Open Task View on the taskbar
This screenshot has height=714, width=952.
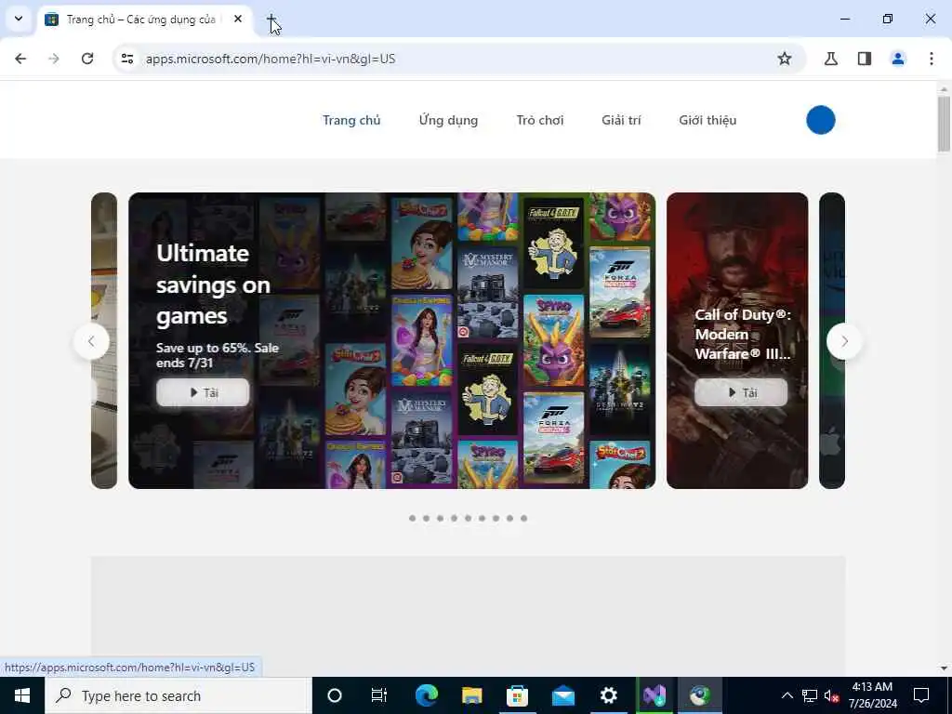tap(379, 695)
